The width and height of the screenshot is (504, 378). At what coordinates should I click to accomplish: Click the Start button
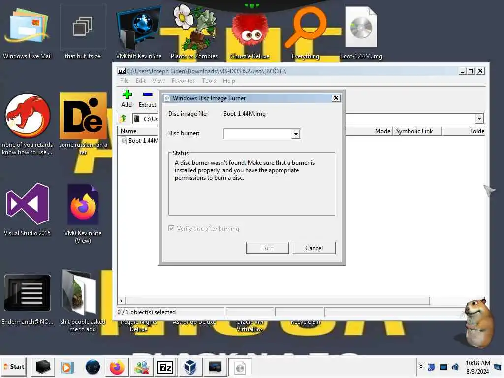pyautogui.click(x=14, y=367)
